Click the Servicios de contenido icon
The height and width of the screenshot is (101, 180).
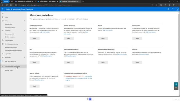(x=3, y=44)
